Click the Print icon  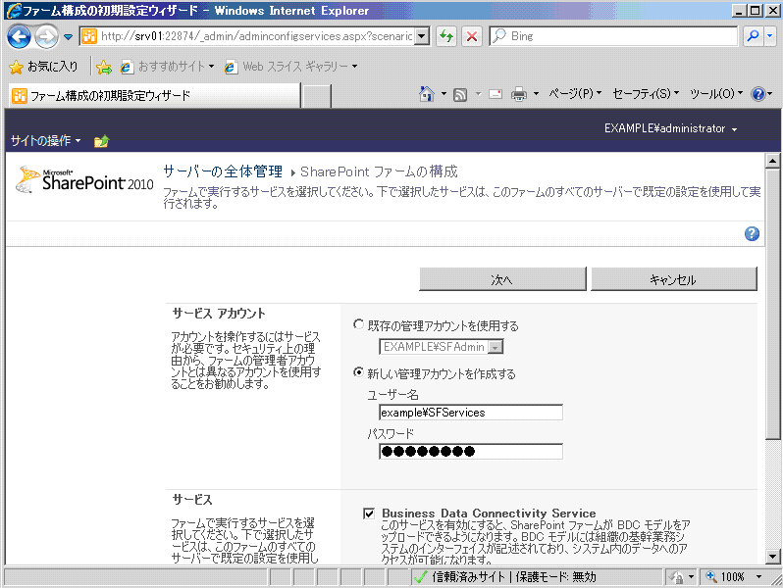[x=519, y=94]
